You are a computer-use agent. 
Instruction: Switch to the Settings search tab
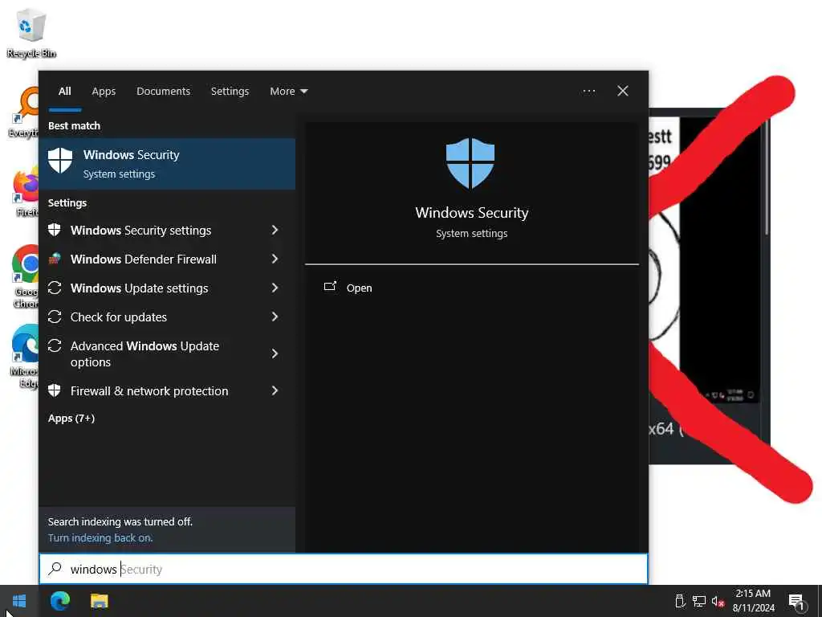230,92
